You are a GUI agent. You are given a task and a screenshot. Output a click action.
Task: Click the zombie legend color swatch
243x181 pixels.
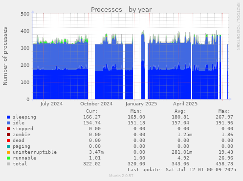coord(8,135)
